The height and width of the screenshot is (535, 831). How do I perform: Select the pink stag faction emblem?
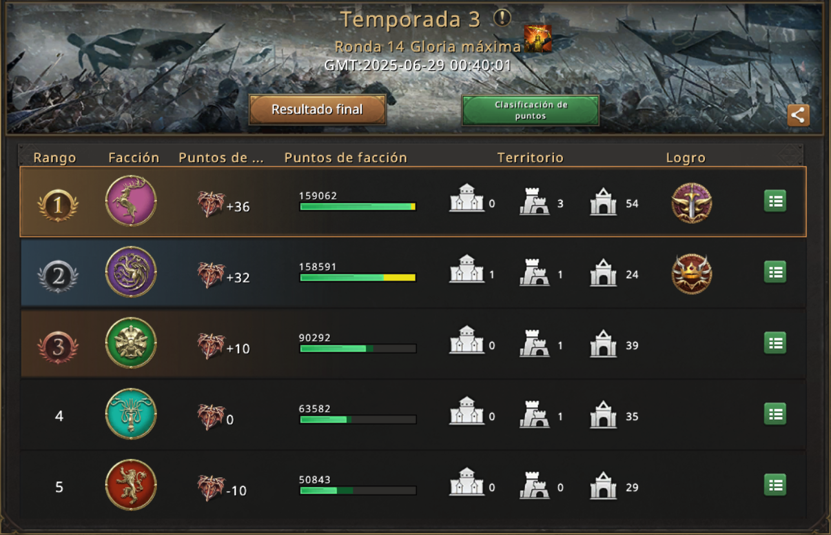coord(131,201)
